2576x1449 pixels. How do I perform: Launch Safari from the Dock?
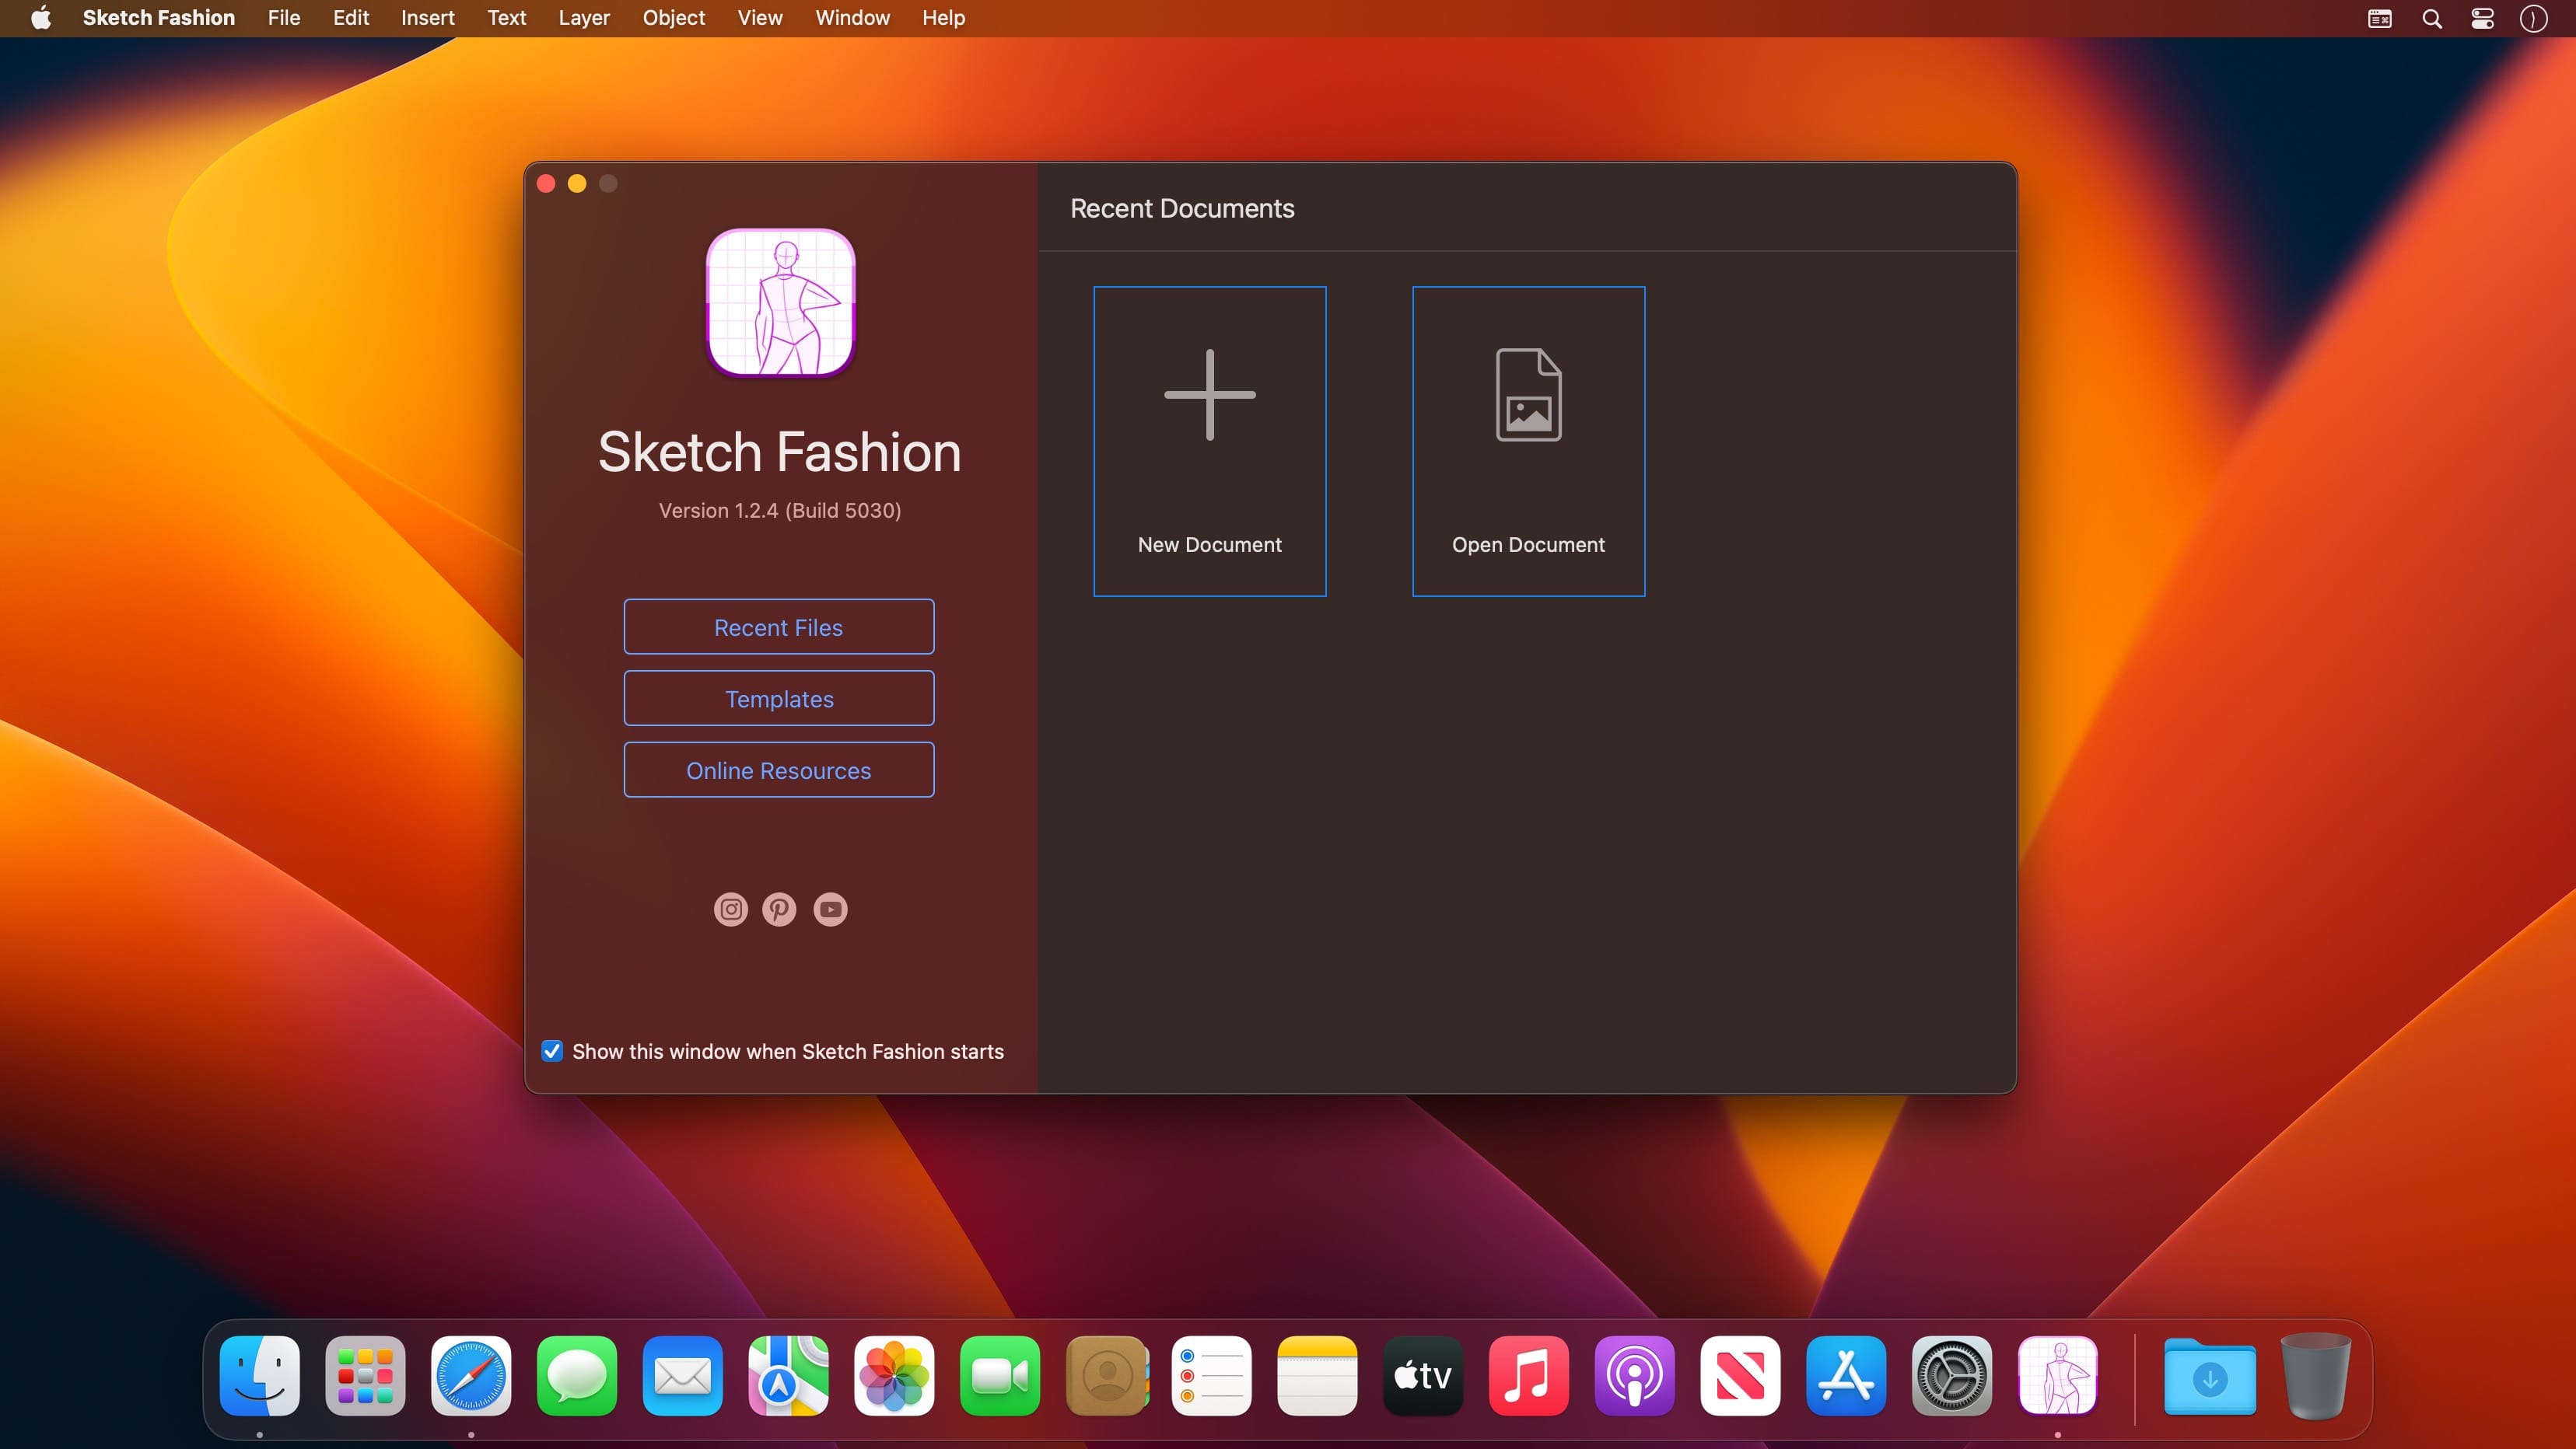click(x=471, y=1376)
